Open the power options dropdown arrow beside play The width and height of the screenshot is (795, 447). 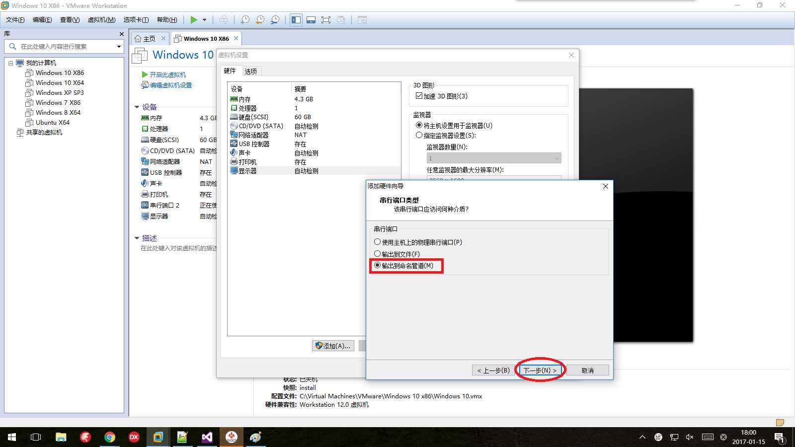click(x=204, y=20)
